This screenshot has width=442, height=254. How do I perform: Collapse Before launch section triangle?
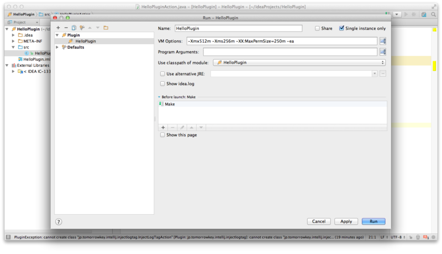[x=159, y=97]
